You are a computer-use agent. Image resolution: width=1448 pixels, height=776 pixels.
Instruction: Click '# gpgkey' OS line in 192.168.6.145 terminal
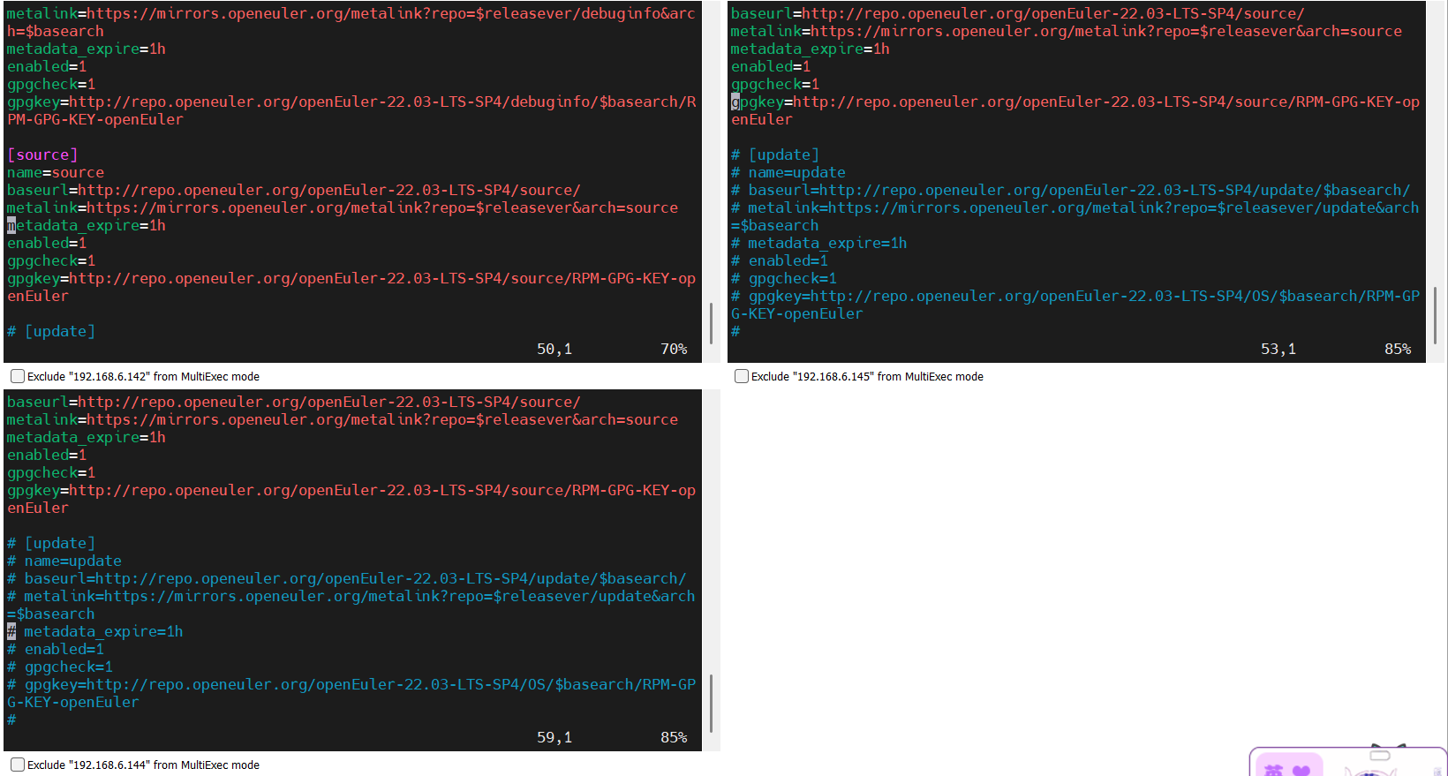tap(1075, 305)
